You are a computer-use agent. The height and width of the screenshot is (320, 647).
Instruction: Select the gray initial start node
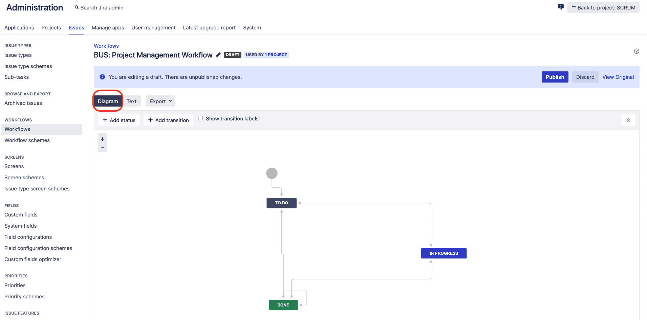point(272,173)
